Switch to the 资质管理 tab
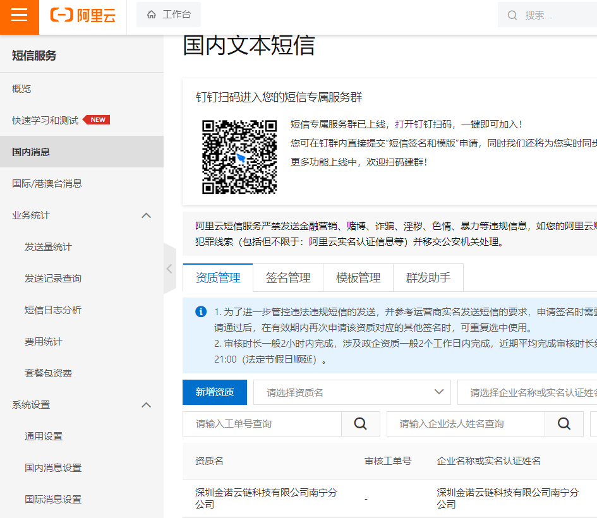 [x=218, y=277]
